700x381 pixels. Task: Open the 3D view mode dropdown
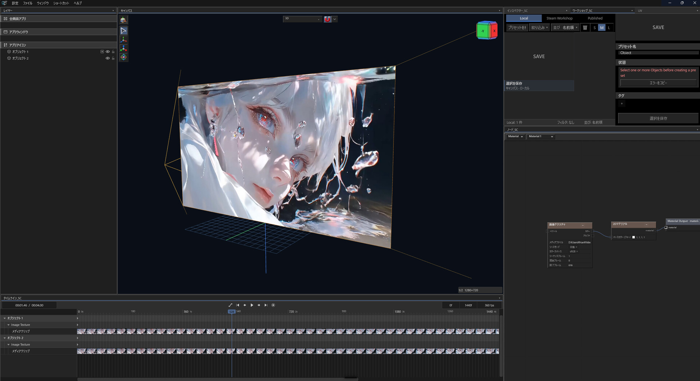coord(302,19)
